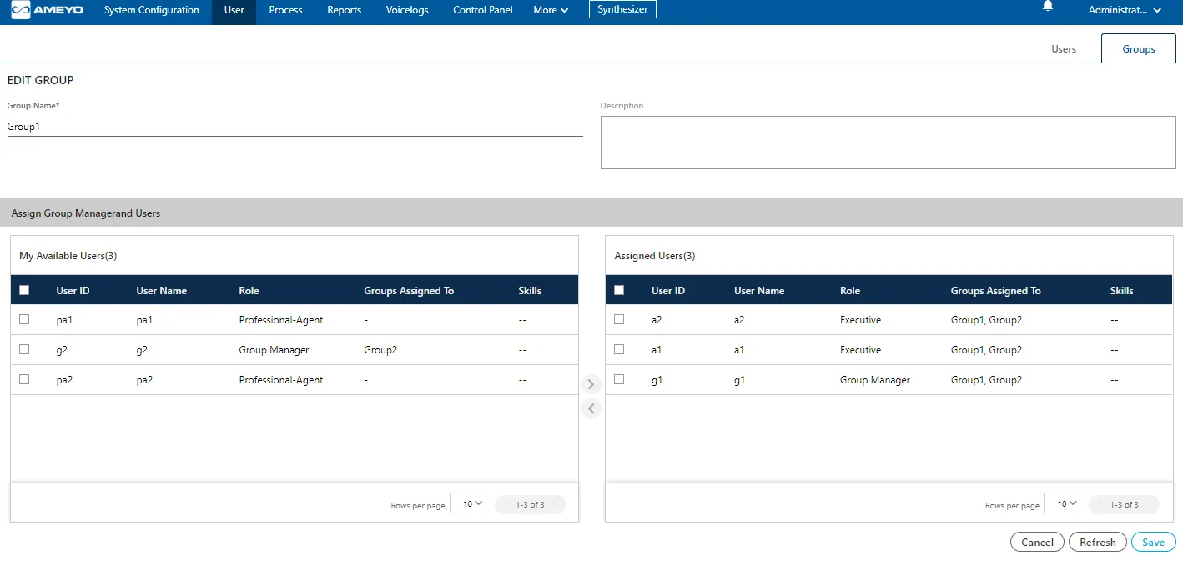Image resolution: width=1183 pixels, height=561 pixels.
Task: Open the Administrator account dropdown
Action: click(x=1125, y=10)
